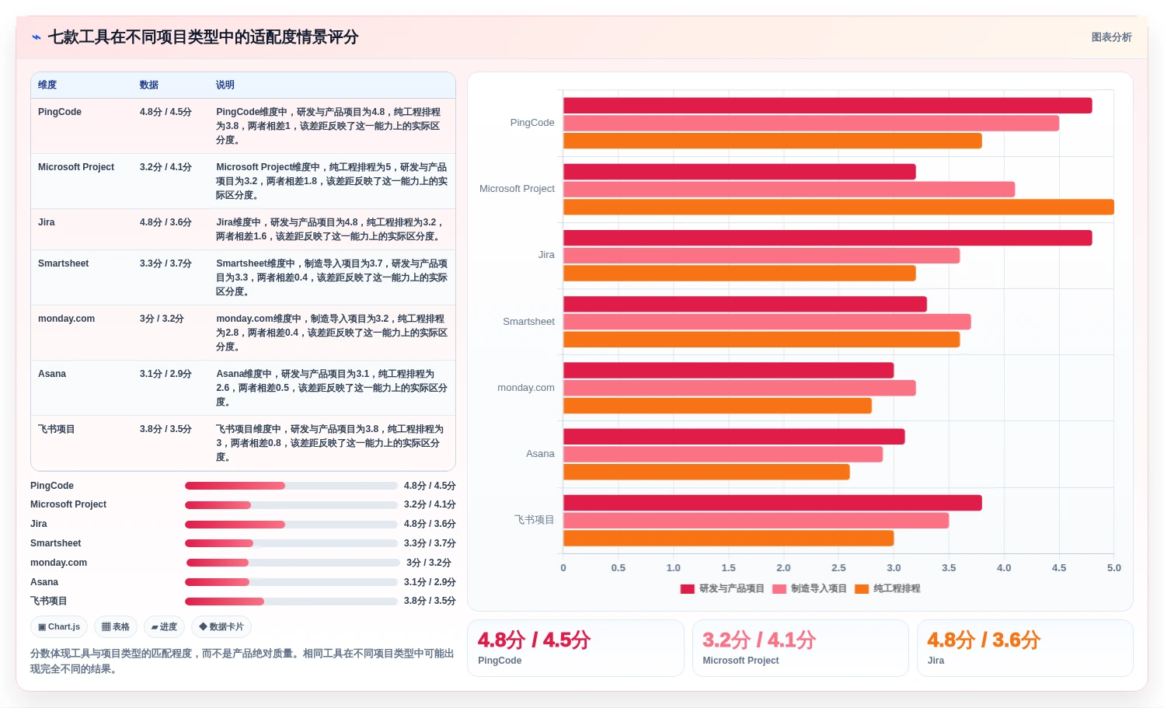Click the Microsoft Project table row name
The width and height of the screenshot is (1164, 708).
(x=76, y=167)
